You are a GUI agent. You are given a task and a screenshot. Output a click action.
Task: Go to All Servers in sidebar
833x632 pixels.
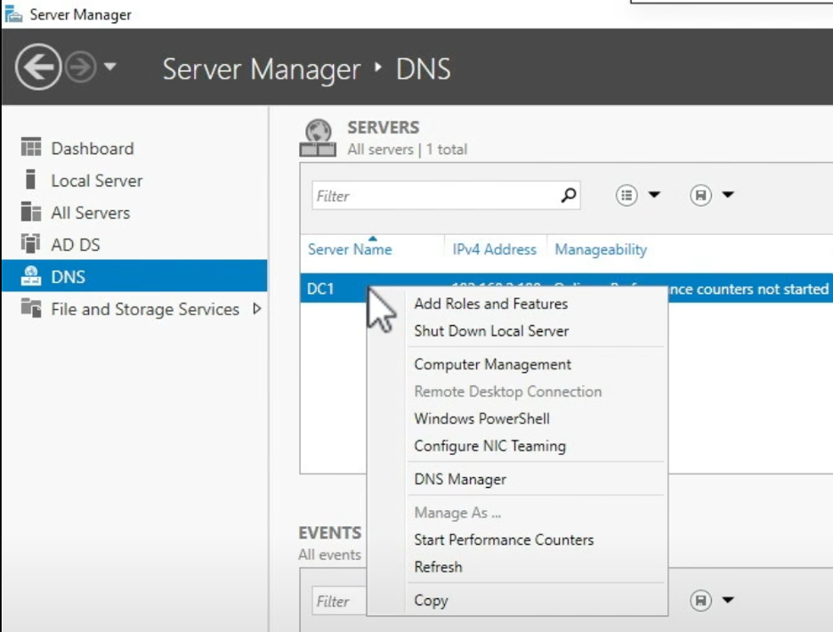(90, 213)
